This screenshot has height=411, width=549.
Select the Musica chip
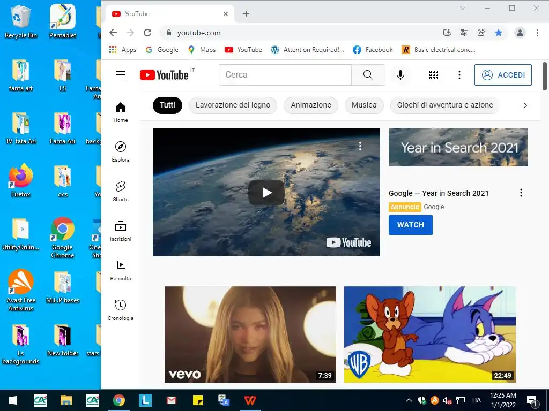364,105
